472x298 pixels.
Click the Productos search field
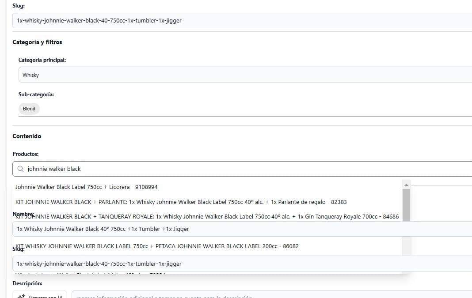pyautogui.click(x=242, y=169)
